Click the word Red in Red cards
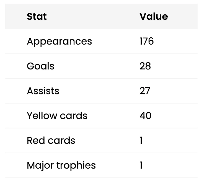 (x=36, y=140)
